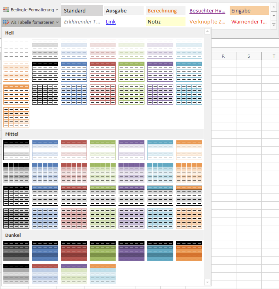Choose Mittel black header style with white grid
This screenshot has height=289, width=279.
pos(16,196)
